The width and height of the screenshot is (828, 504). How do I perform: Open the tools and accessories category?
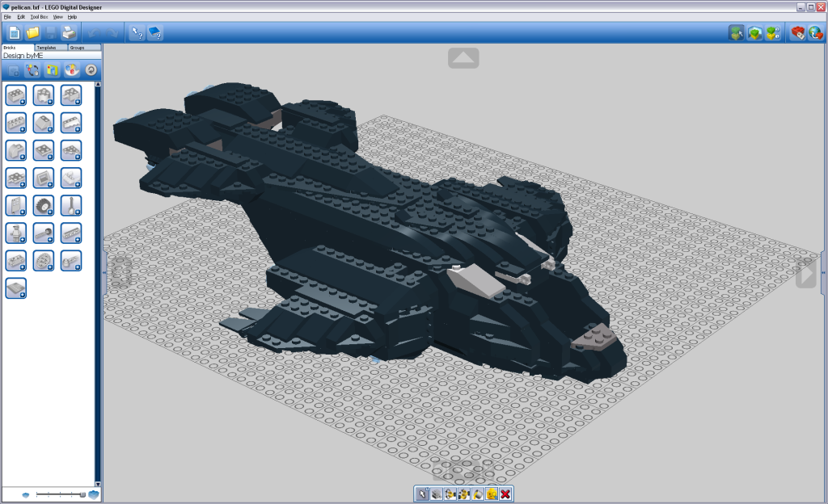point(71,206)
